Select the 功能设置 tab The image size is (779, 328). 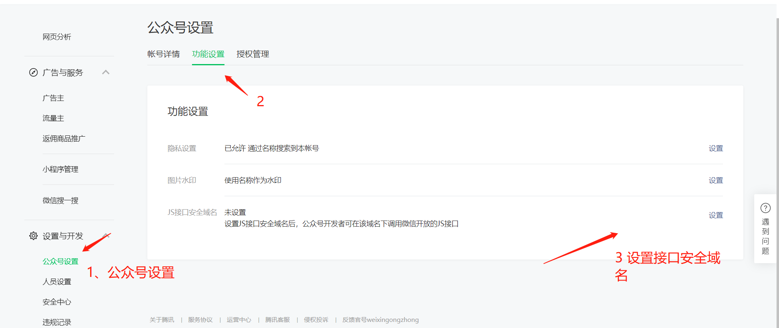pos(208,54)
